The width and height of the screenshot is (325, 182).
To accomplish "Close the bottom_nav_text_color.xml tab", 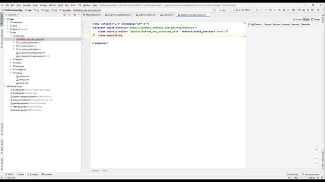I will 207,15.
